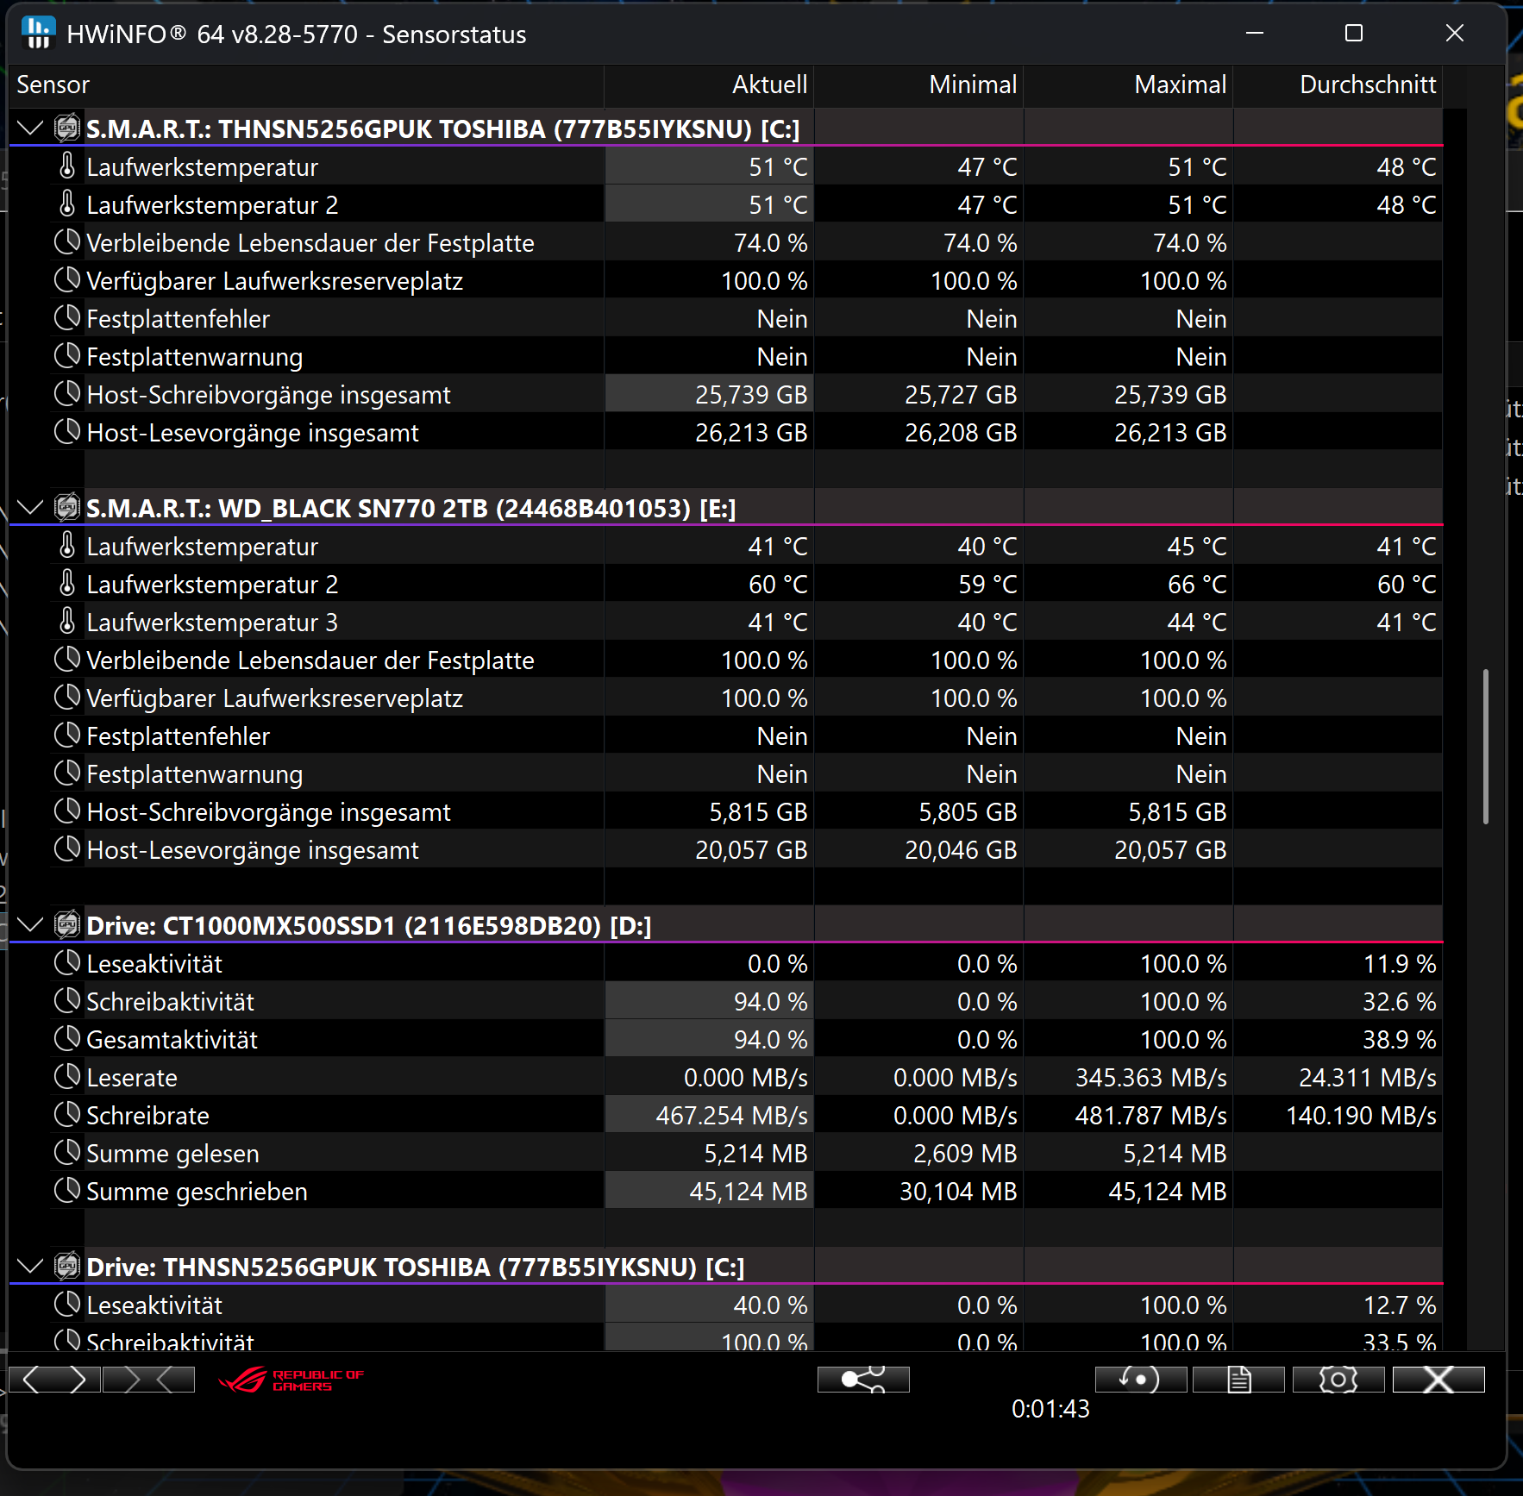The height and width of the screenshot is (1496, 1523).
Task: Open sensor settings gear button
Action: 1338,1380
